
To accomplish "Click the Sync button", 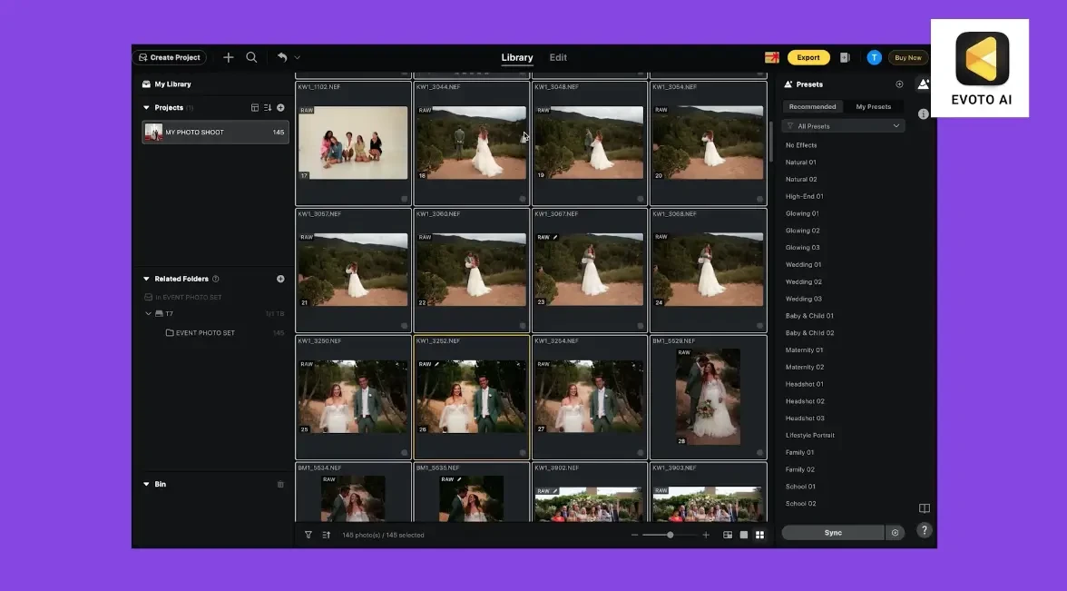I will click(832, 533).
